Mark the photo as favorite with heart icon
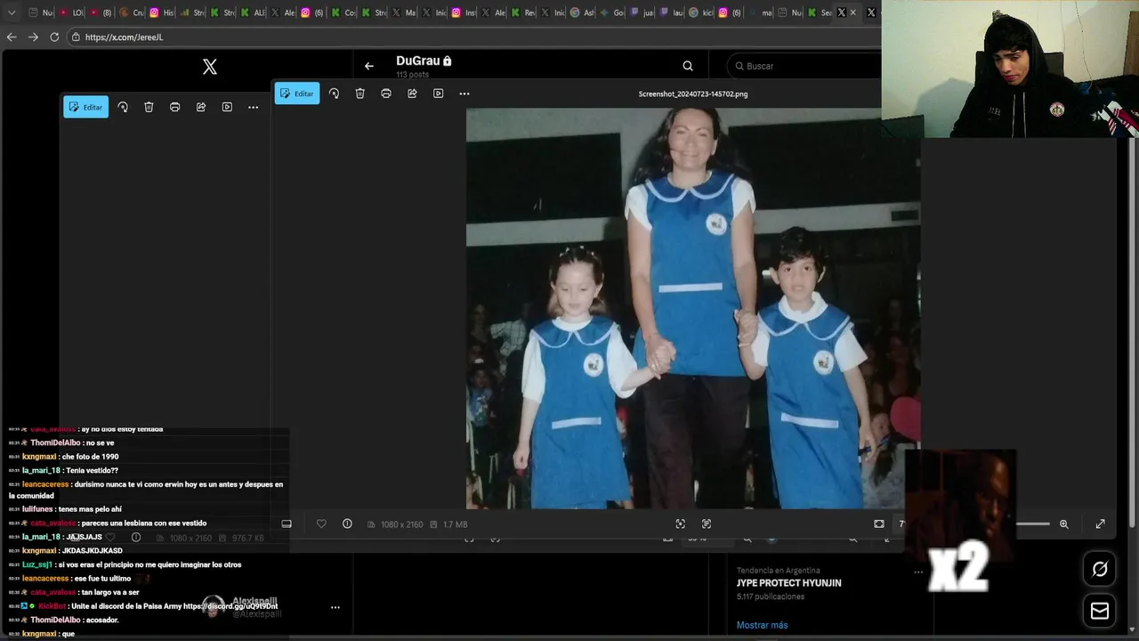1139x641 pixels. (321, 523)
